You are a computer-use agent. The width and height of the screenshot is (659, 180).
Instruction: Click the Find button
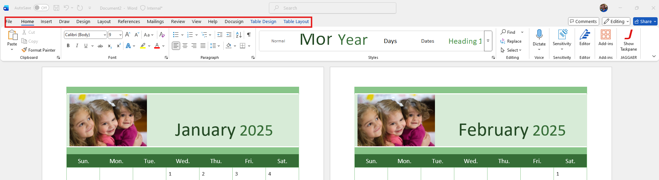508,32
